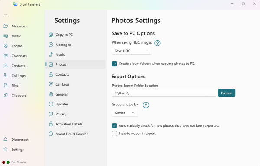The image size is (260, 166).
Task: Click the Music note icon in Settings list
Action: tap(51, 54)
